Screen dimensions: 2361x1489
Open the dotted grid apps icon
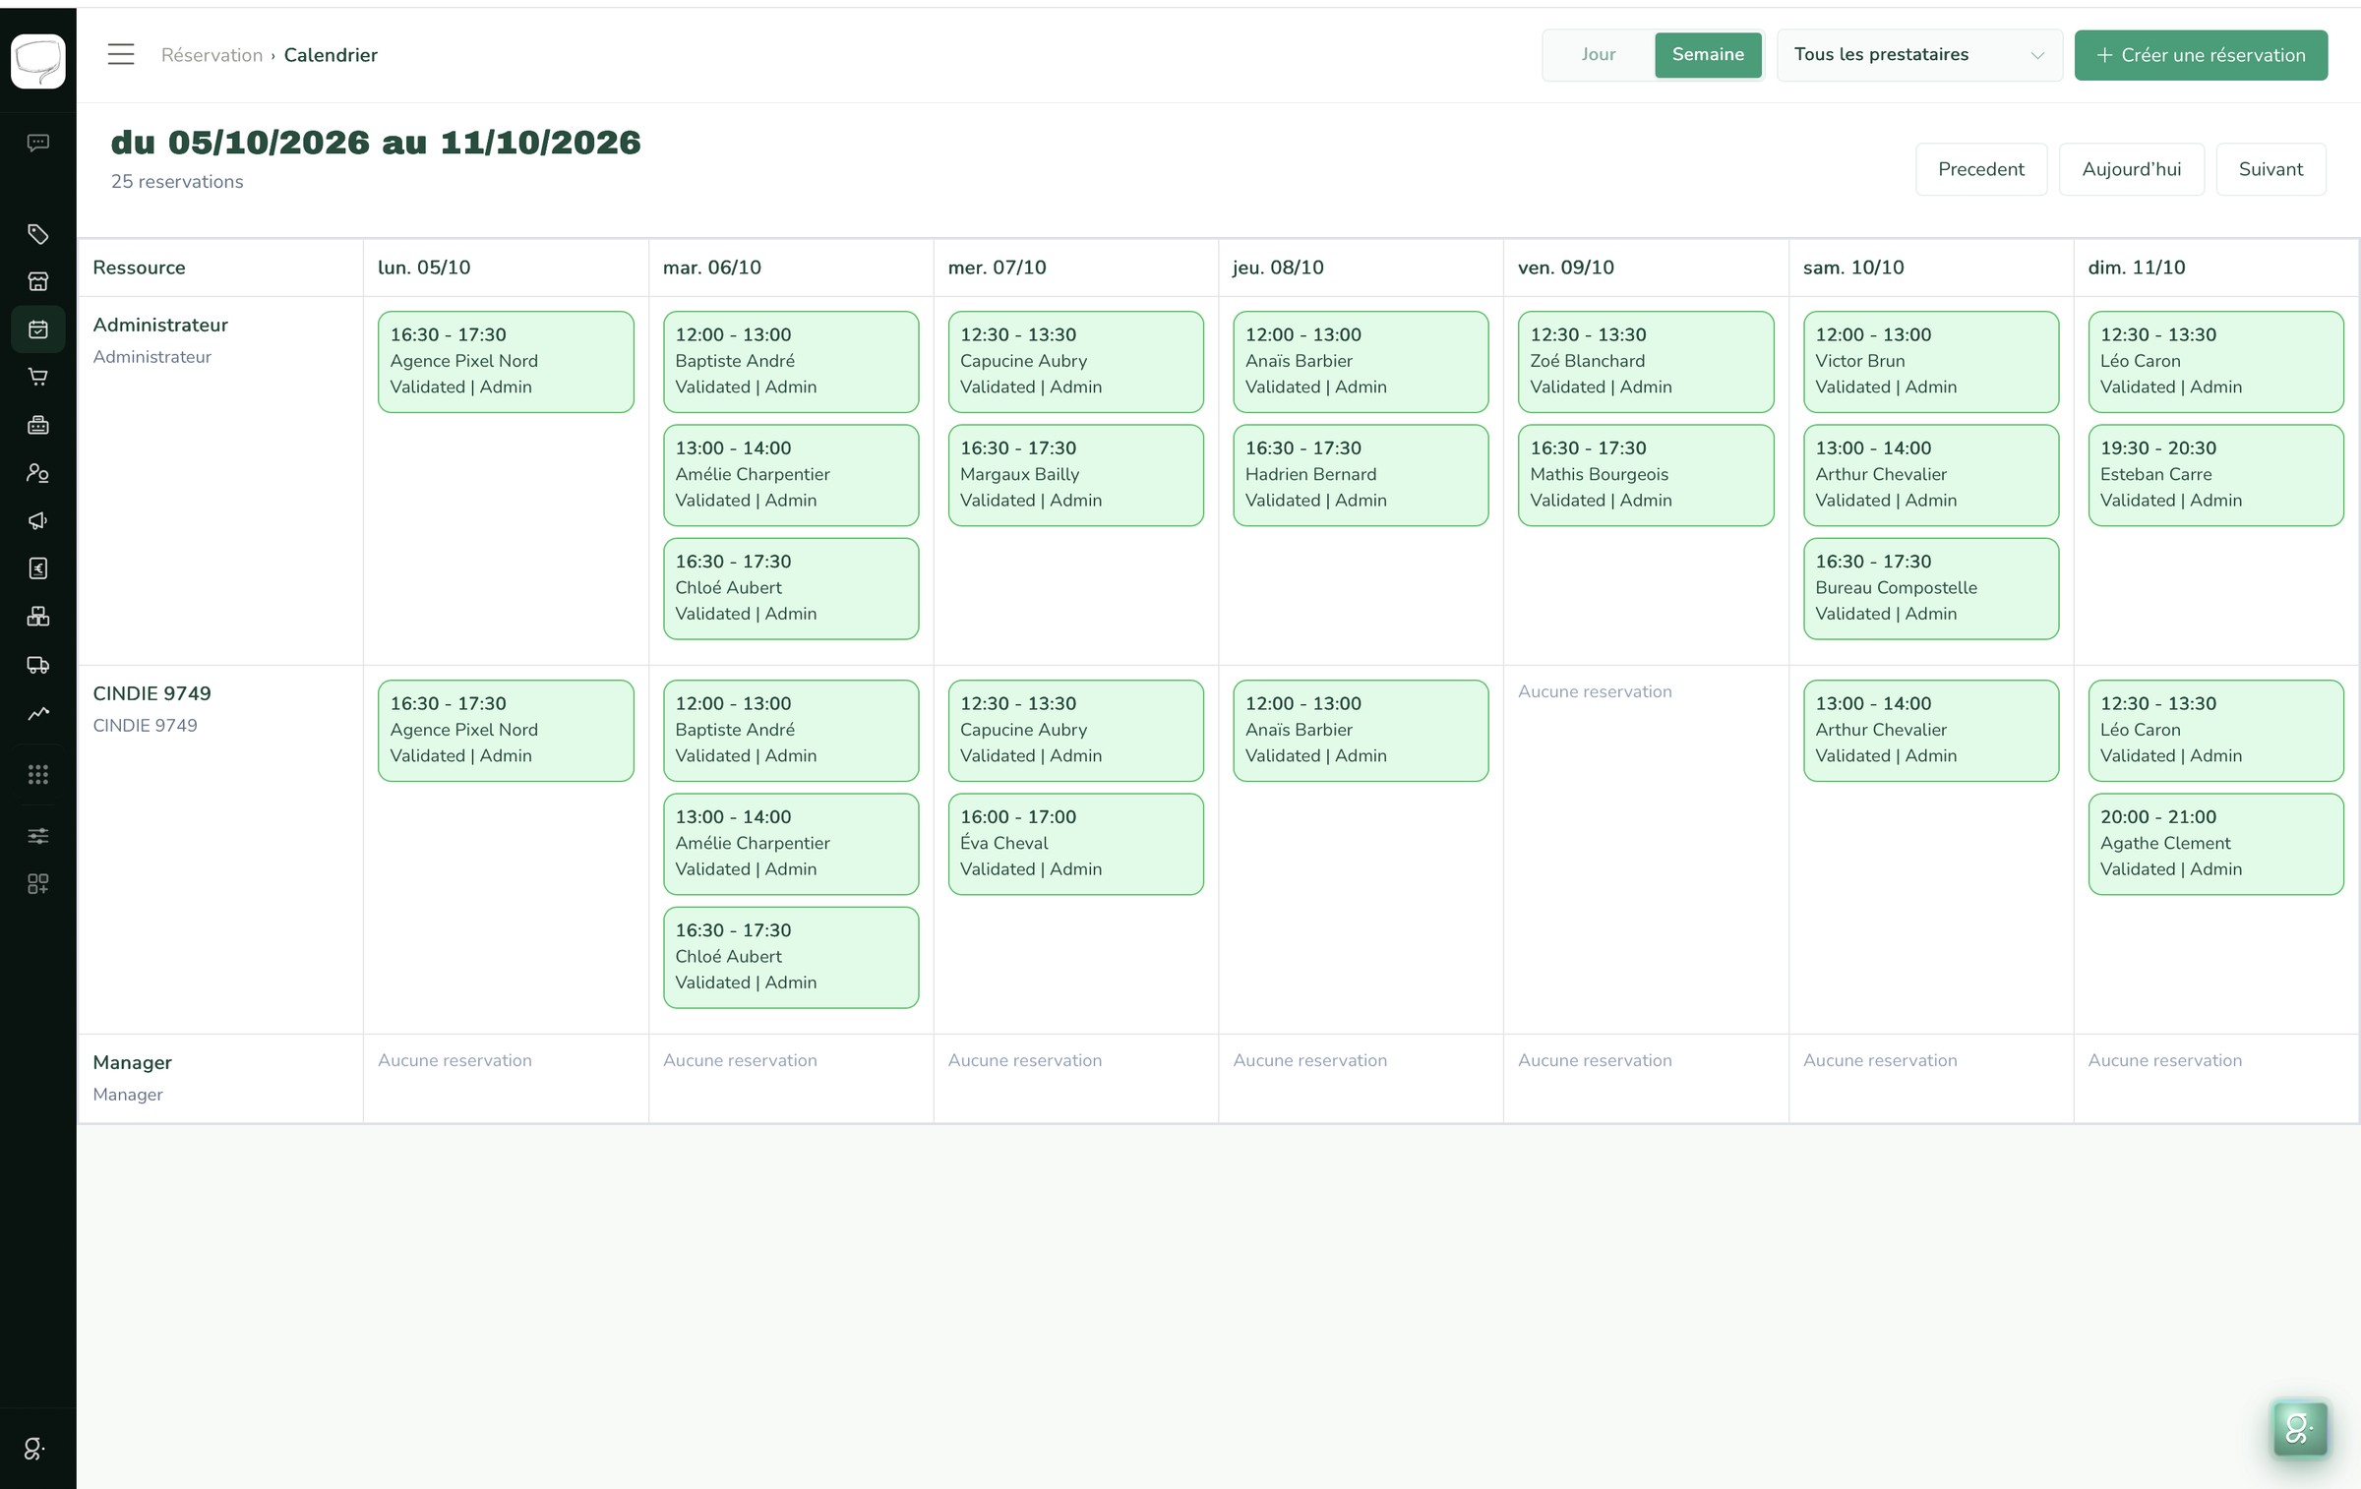[x=37, y=775]
